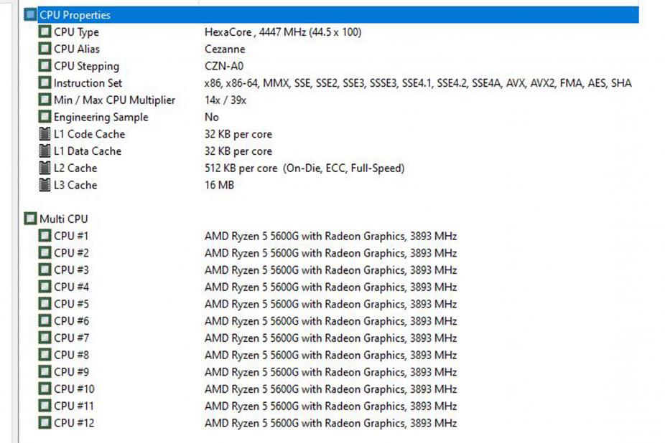This screenshot has height=443, width=665.
Task: Select the L1 Data Cache row
Action: click(87, 151)
